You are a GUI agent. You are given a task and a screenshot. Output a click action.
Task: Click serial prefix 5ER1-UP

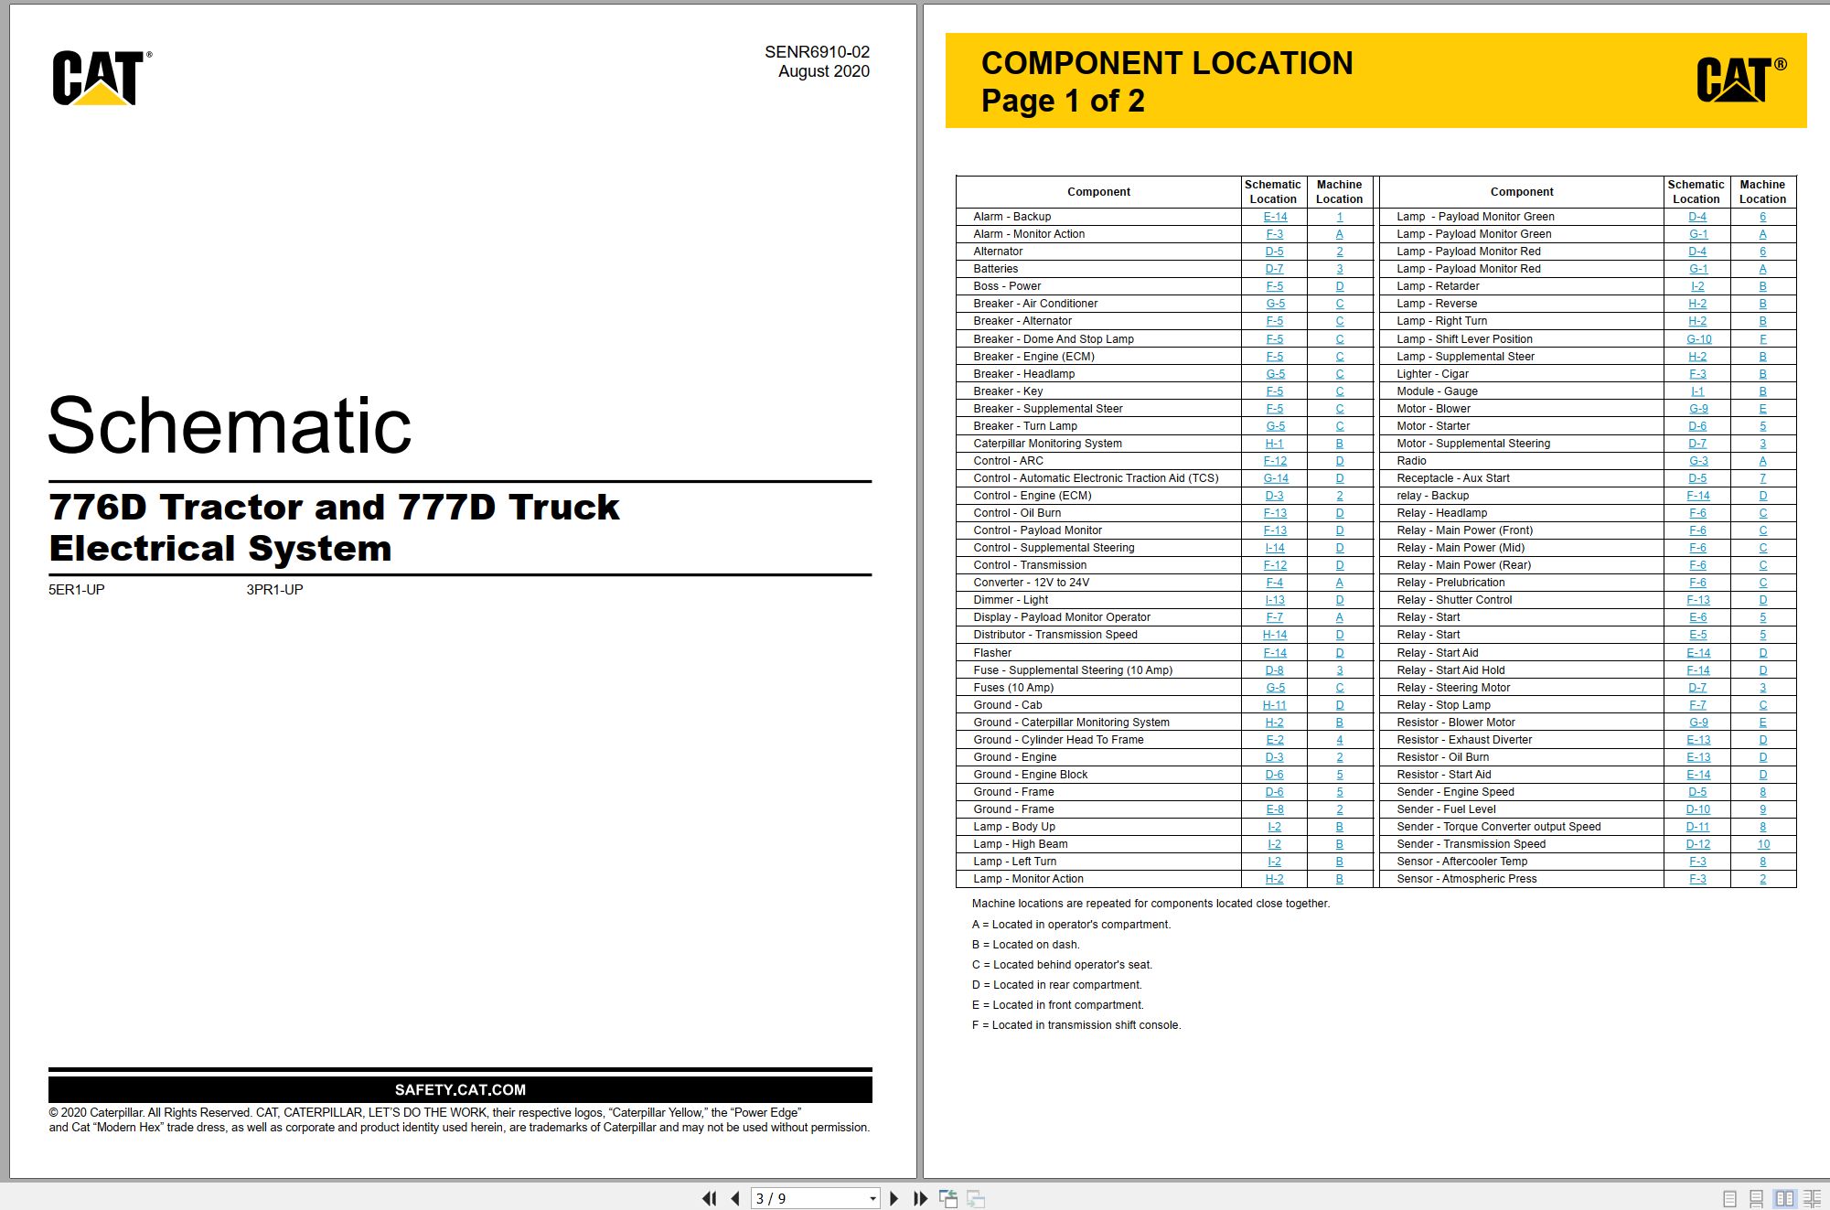click(x=77, y=590)
